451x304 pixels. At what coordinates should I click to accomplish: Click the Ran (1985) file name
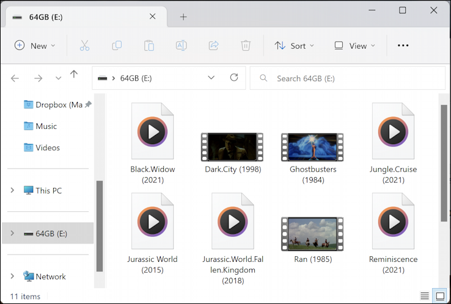click(313, 259)
